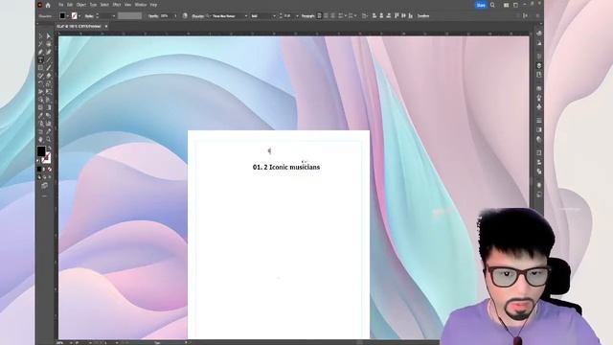The width and height of the screenshot is (613, 345).
Task: Click the Home icon in the top bar
Action: click(x=48, y=5)
